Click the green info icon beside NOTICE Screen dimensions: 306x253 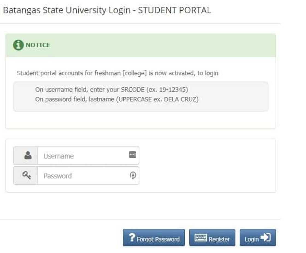coord(18,45)
